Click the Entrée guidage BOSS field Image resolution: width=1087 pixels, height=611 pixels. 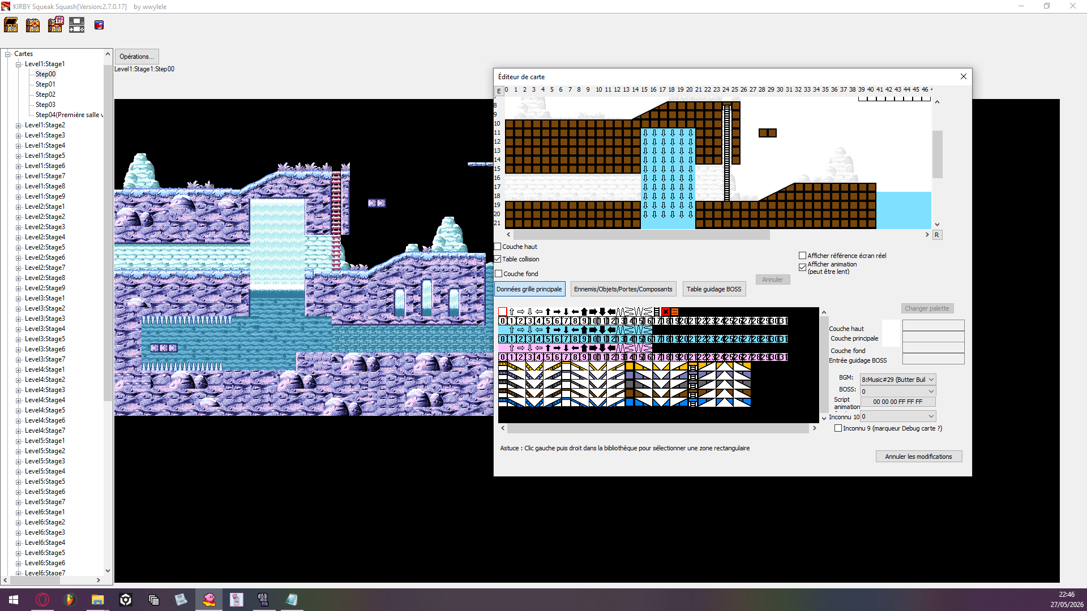[x=933, y=359]
